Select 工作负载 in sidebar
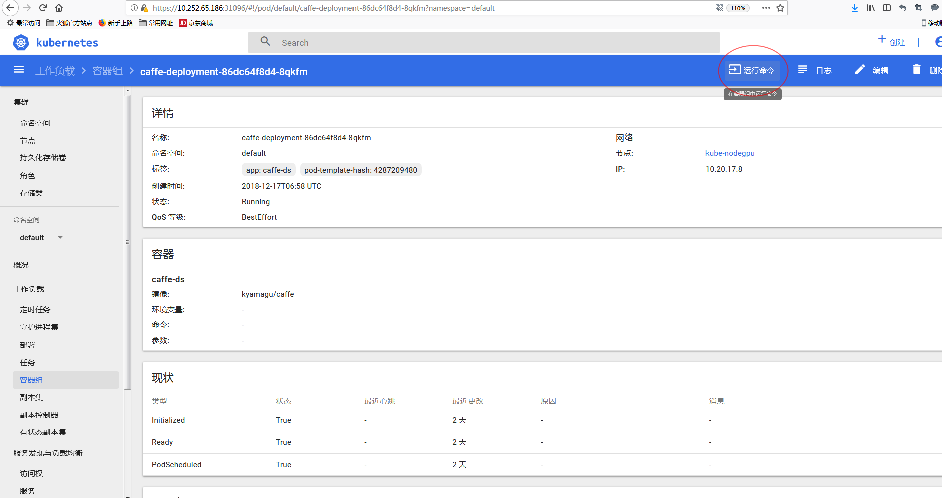 29,289
